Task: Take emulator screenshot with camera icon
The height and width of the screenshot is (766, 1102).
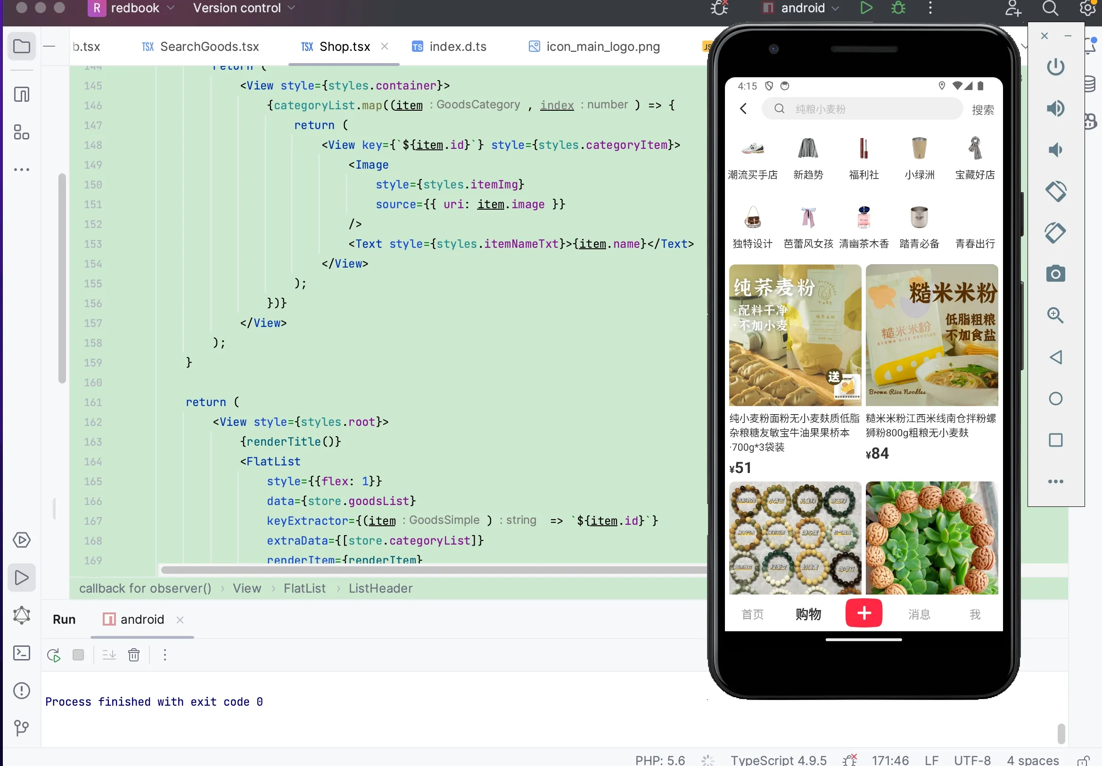Action: (x=1055, y=274)
